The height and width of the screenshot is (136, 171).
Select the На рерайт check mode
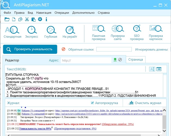[70, 32]
